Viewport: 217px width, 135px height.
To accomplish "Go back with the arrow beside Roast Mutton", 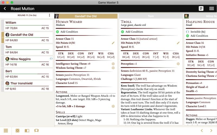I will (5, 9).
